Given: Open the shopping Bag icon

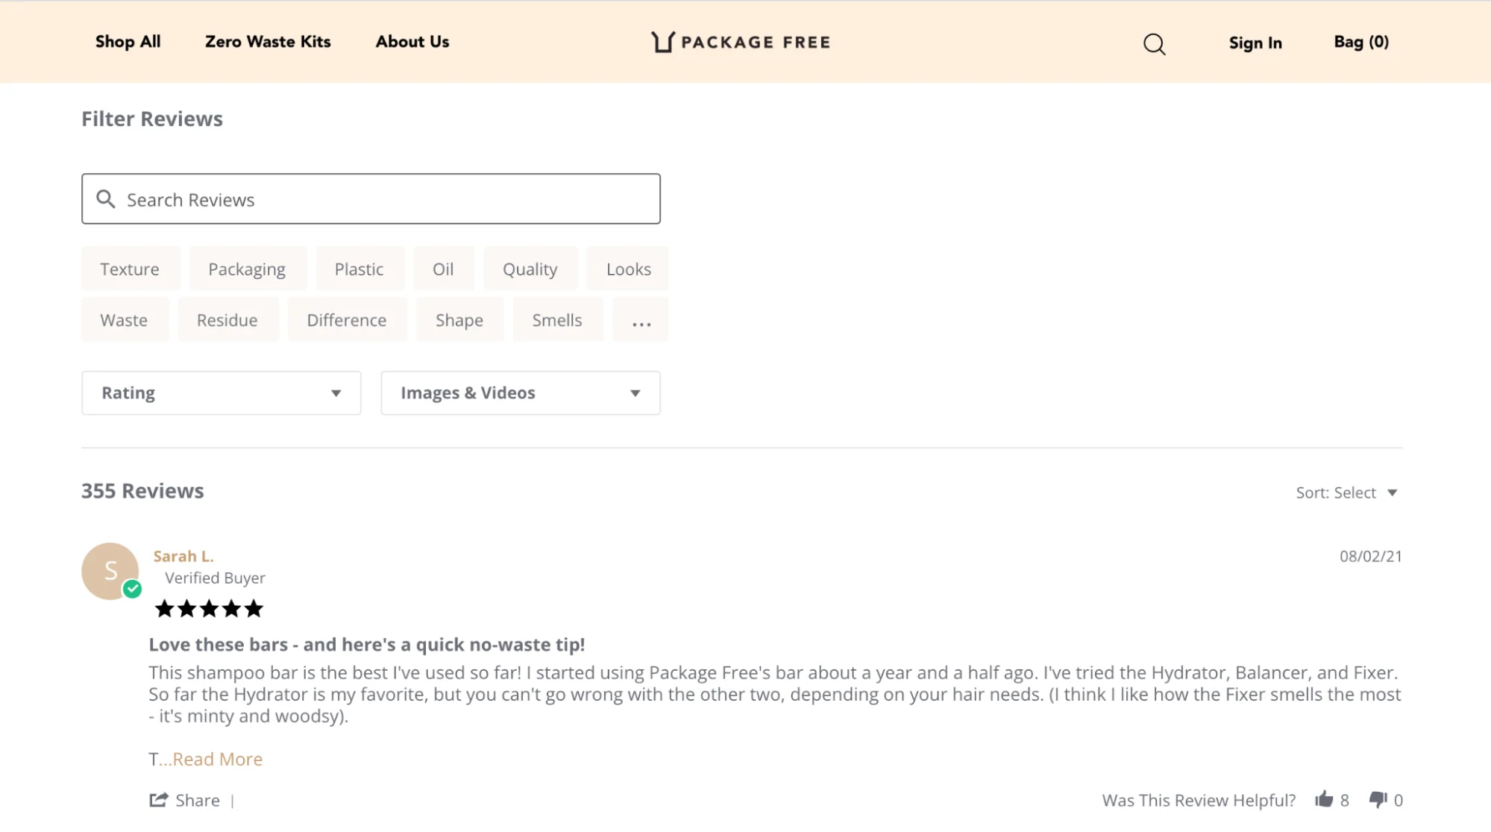Looking at the screenshot, I should click(x=1360, y=43).
